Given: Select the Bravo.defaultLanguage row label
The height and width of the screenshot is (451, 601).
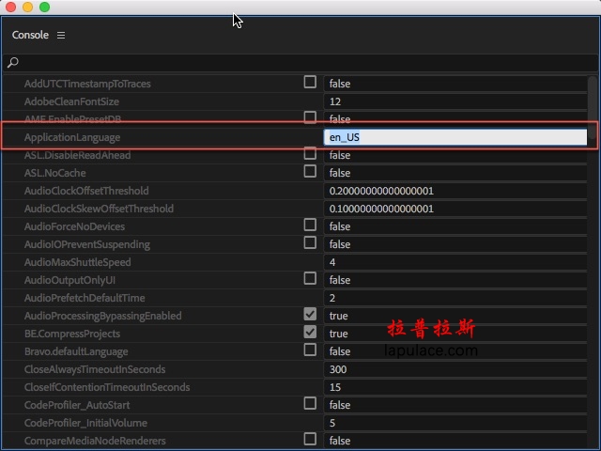Looking at the screenshot, I should pyautogui.click(x=76, y=351).
